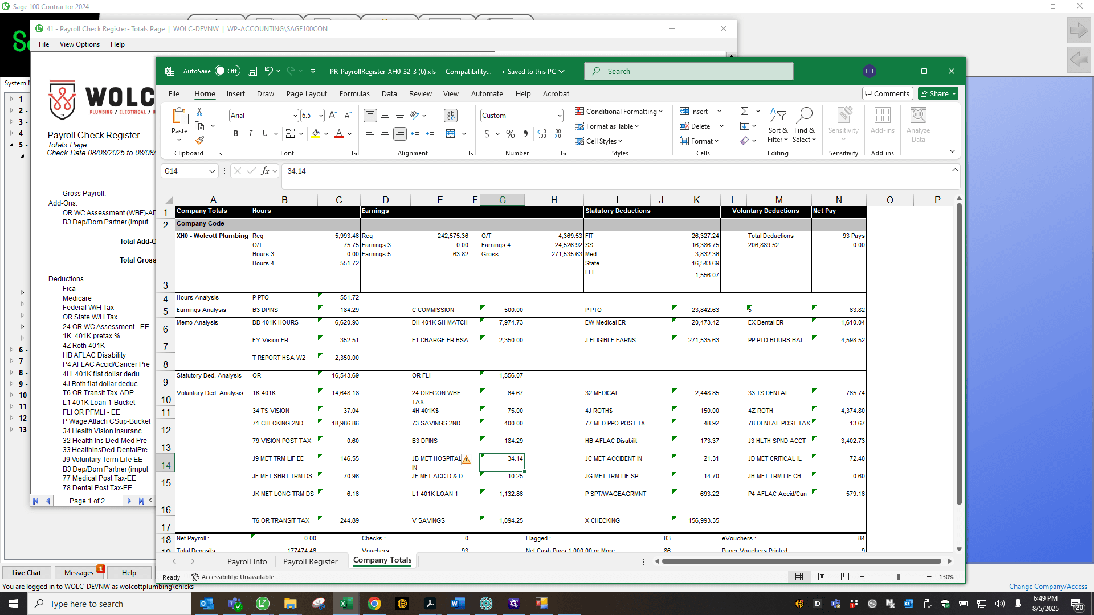Open File Explorer from the taskbar

click(291, 604)
